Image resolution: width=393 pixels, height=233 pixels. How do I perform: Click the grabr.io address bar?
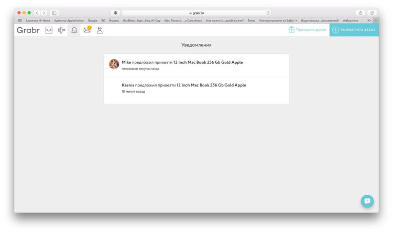pos(196,13)
